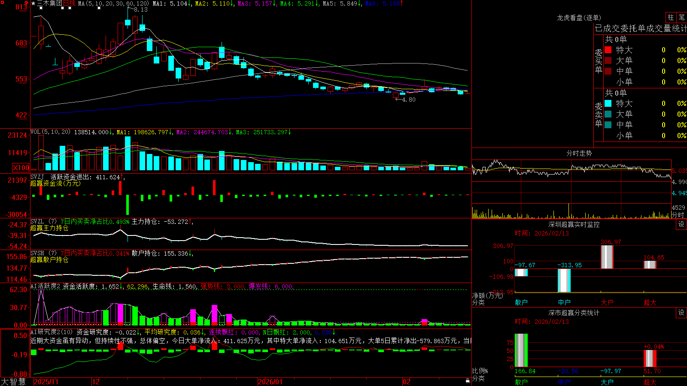Click the ×100 volume multiplier box
Viewport: 687px width, 386px height.
(x=21, y=168)
